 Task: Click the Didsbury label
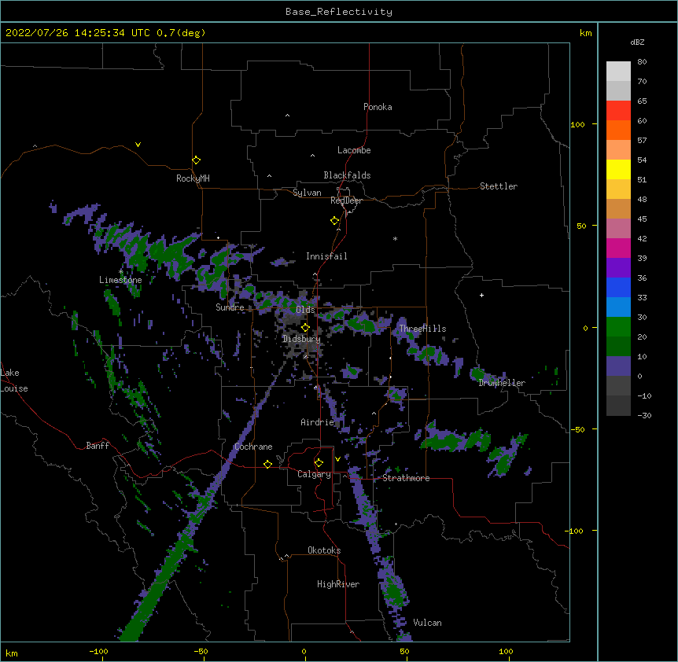coord(302,339)
